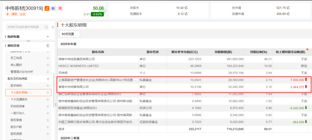
Task: Collapse the 我的收藏 section
Action: pos(48,37)
